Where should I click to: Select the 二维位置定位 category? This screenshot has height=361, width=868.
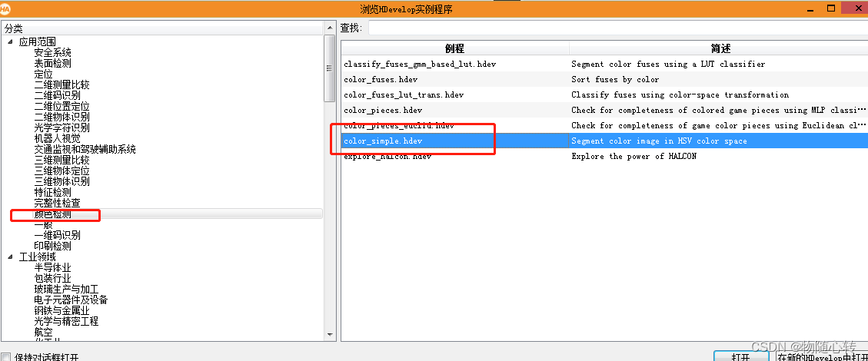(62, 106)
